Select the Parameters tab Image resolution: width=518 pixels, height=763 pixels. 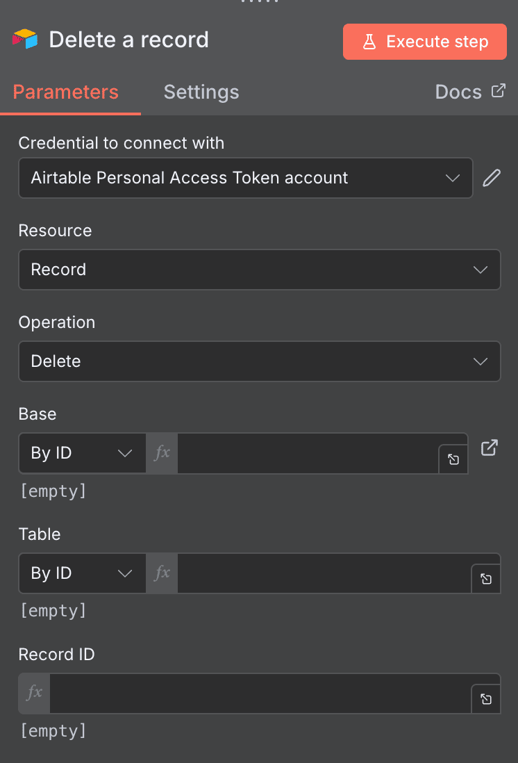tap(65, 92)
